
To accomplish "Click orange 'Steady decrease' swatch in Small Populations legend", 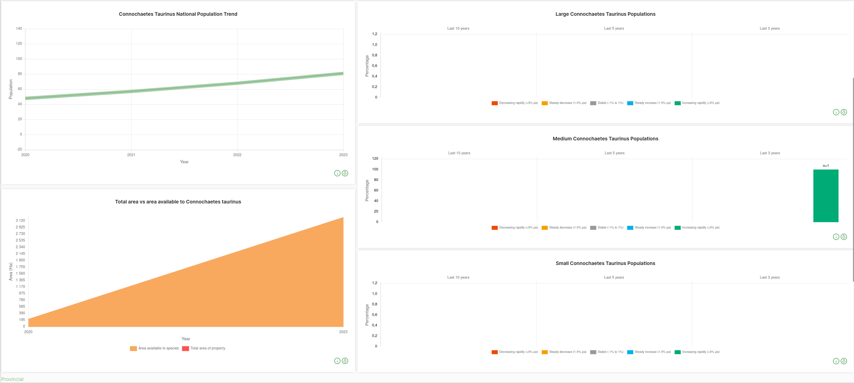I will [x=545, y=352].
